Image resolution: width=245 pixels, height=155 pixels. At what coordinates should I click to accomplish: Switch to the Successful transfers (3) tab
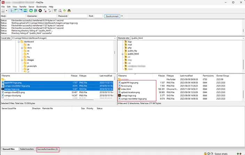[48, 149]
